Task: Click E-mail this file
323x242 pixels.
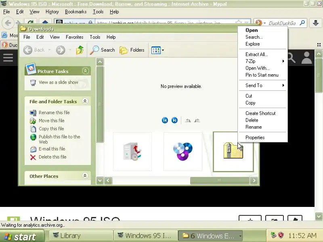Action: 52,149
